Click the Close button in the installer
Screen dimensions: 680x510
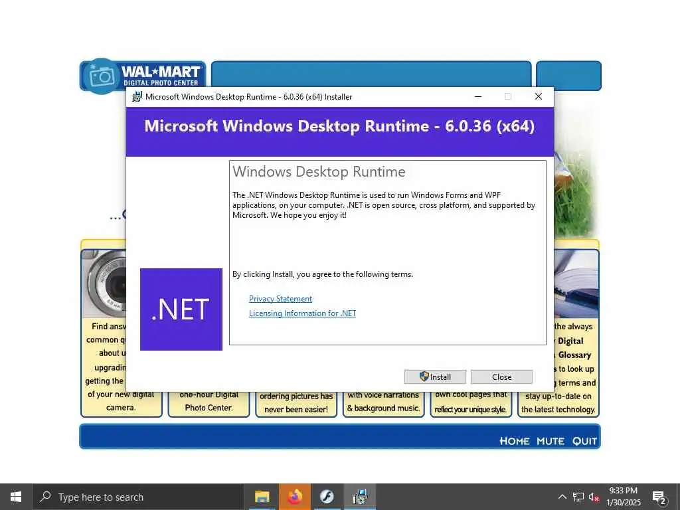[x=502, y=377]
